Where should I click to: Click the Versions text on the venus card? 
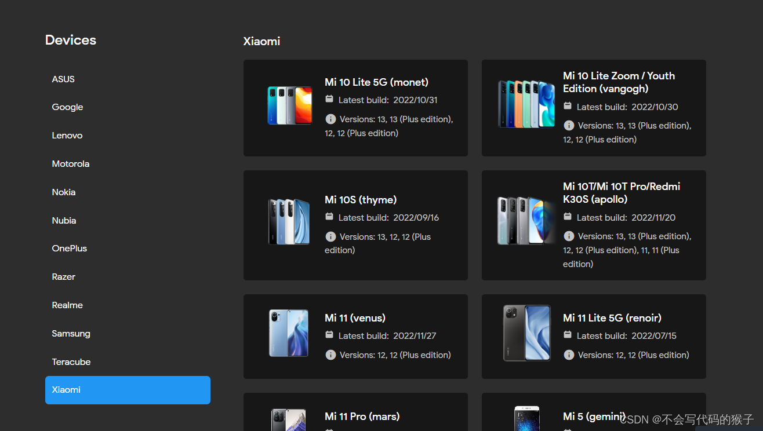point(395,355)
